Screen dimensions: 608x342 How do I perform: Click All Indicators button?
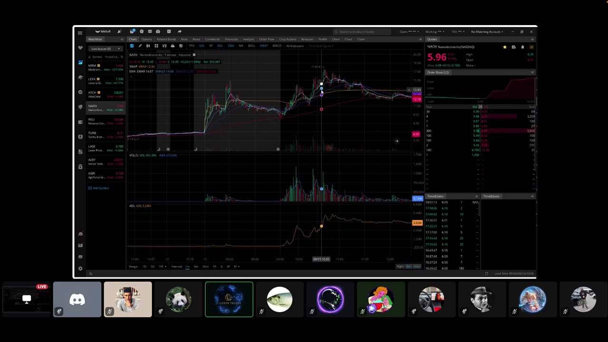click(x=295, y=46)
